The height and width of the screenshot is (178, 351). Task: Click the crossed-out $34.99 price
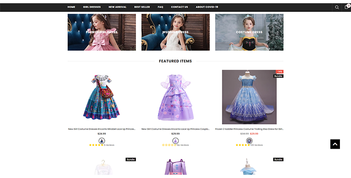[244, 134]
